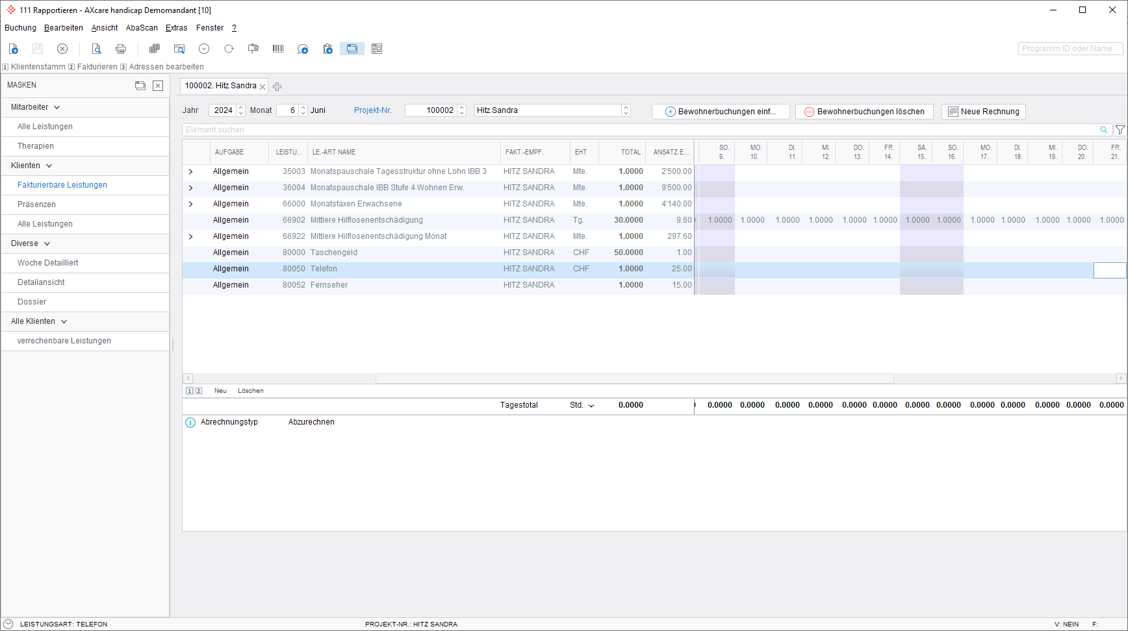Click the barcode AbaScan icon

tap(278, 49)
